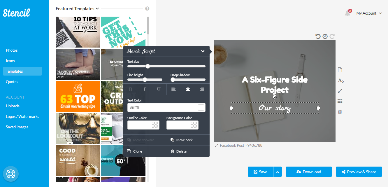Toggle bold text formatting
Image resolution: width=388 pixels, height=187 pixels.
coord(130,89)
